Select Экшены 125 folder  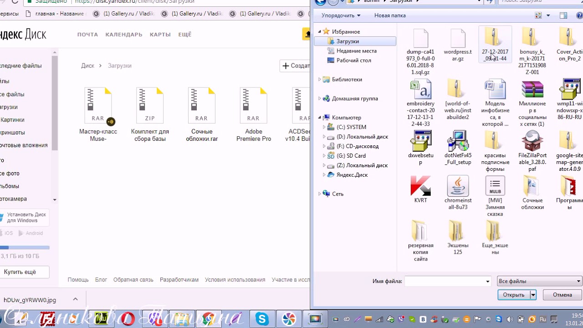458,238
